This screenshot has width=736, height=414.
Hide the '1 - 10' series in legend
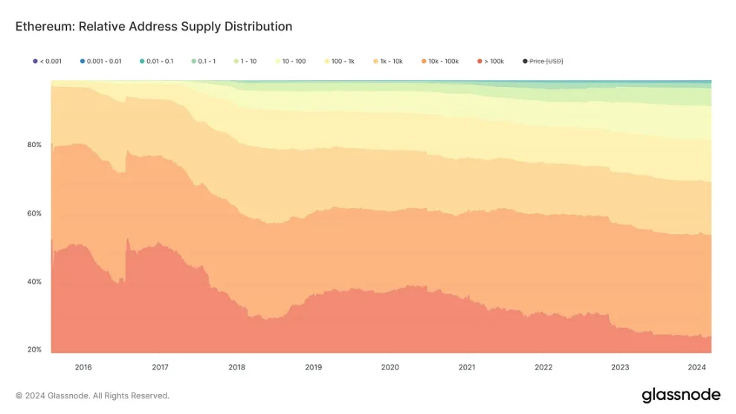[x=245, y=62]
